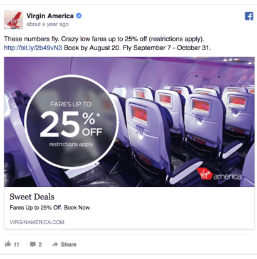Click the blue verified badge
The image size is (257, 259).
pos(79,16)
